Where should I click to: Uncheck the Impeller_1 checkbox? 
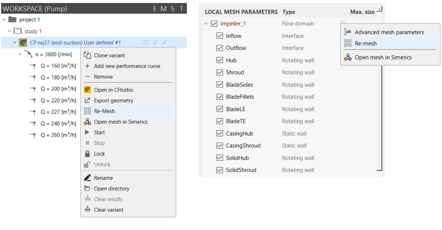214,24
